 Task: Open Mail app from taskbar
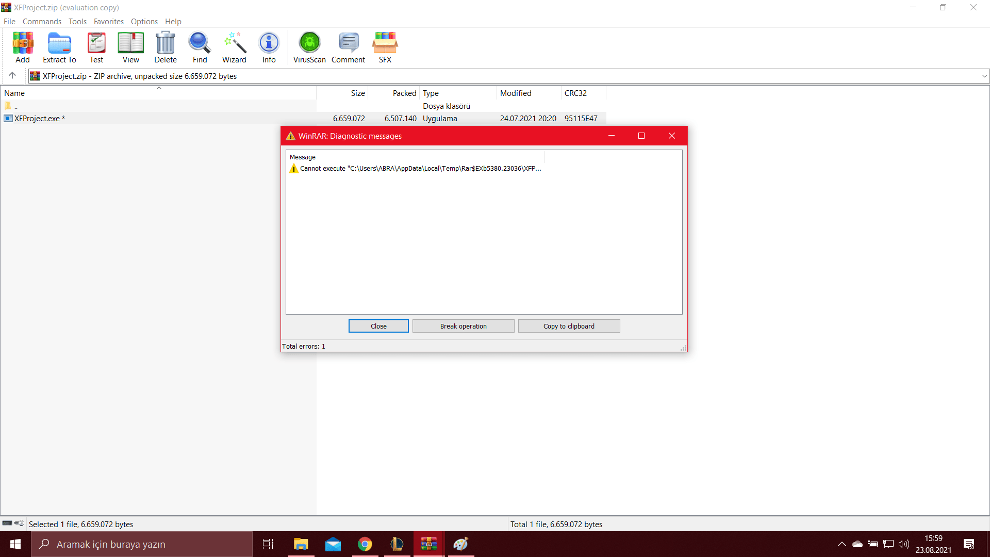(333, 544)
